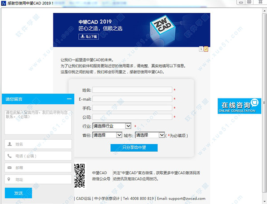
Task: Click the 发送 send button
Action: 18,193
